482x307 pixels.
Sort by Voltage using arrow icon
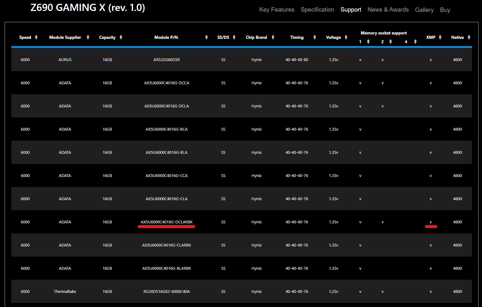tap(346, 37)
